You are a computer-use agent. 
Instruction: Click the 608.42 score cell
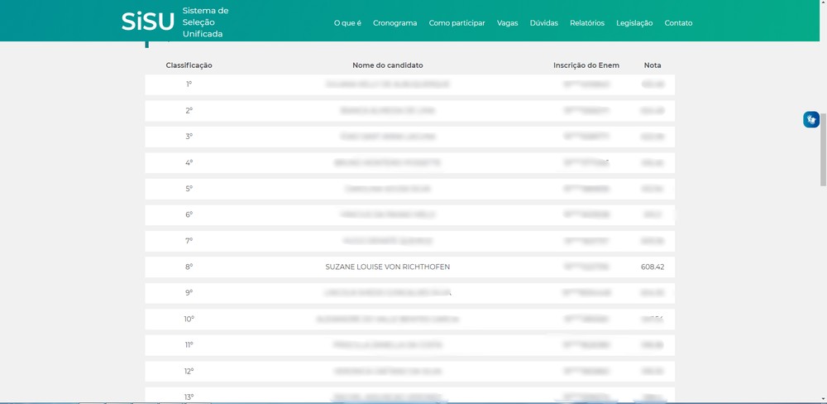click(652, 267)
